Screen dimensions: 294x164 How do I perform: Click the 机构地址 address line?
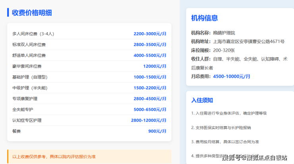tap(238, 42)
